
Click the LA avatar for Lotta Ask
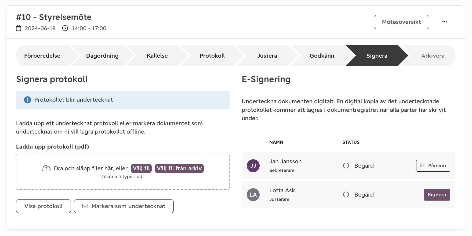(x=253, y=194)
